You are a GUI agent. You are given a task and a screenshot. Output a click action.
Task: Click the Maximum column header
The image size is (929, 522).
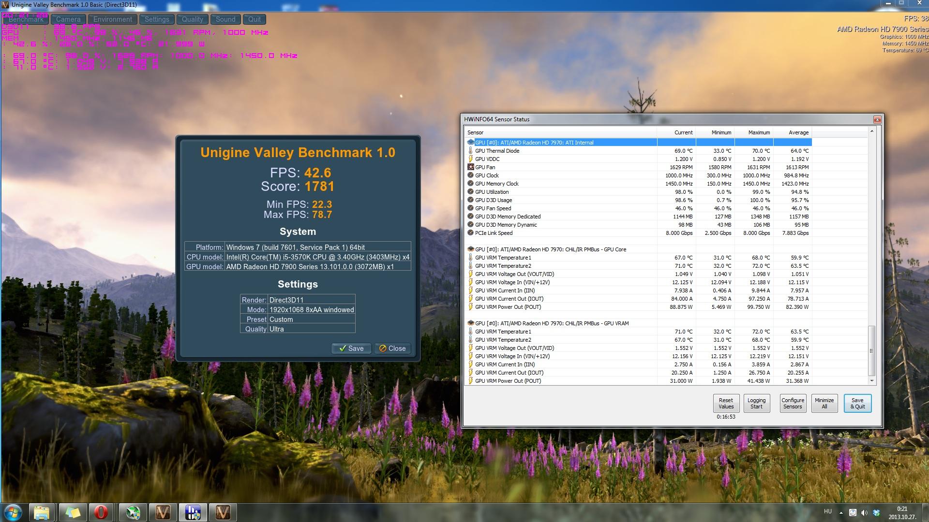pos(754,132)
